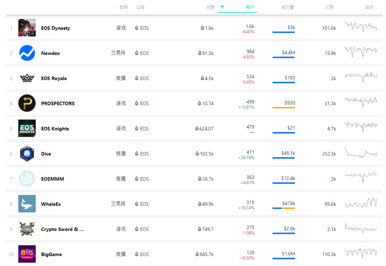Screen dimensions: 386x266
Task: Click EOS chain icon in Crypto Sword row
Action: (137, 229)
